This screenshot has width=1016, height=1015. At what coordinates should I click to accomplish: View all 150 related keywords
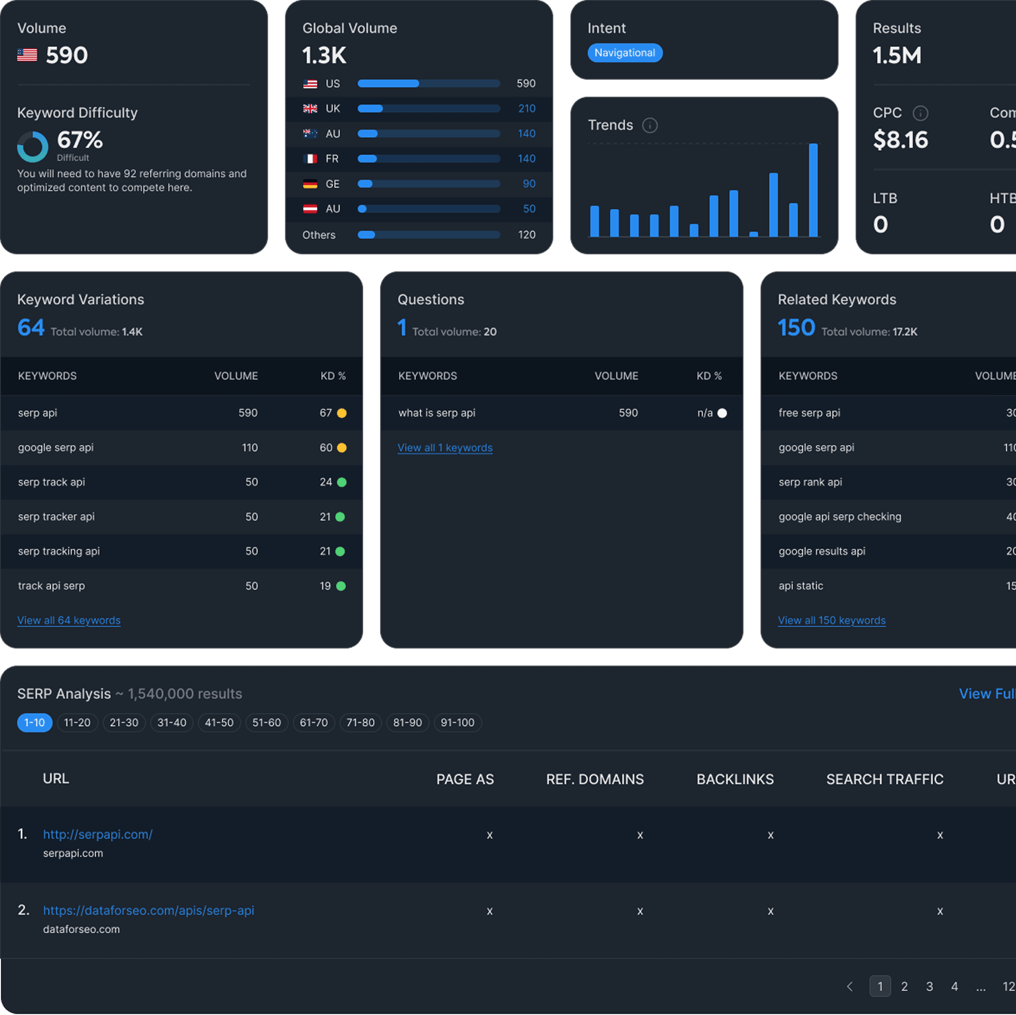pos(832,620)
